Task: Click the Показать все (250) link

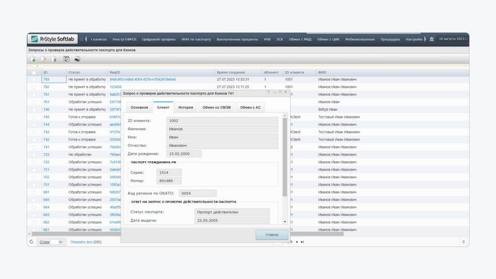Action: tap(86, 242)
